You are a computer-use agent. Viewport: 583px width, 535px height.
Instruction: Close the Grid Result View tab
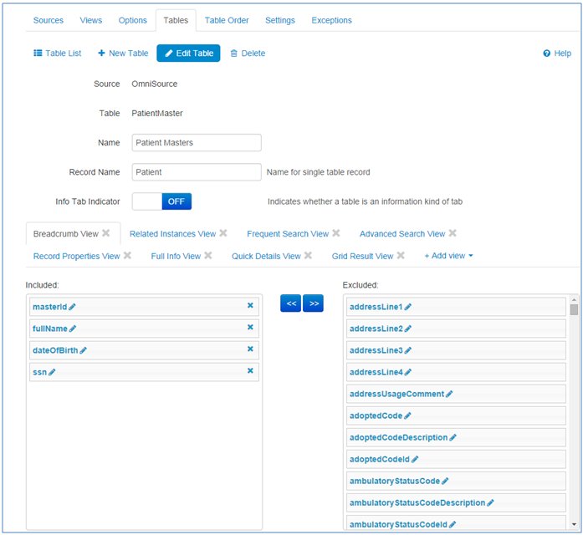[401, 256]
